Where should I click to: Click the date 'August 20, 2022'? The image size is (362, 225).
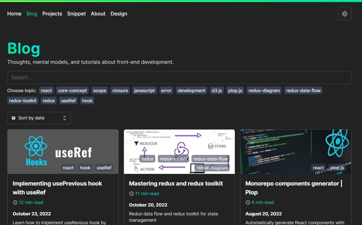pyautogui.click(x=263, y=214)
